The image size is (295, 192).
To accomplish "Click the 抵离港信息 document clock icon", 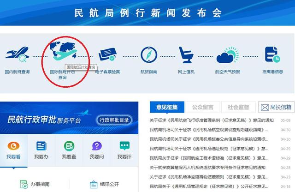I will (272, 54).
